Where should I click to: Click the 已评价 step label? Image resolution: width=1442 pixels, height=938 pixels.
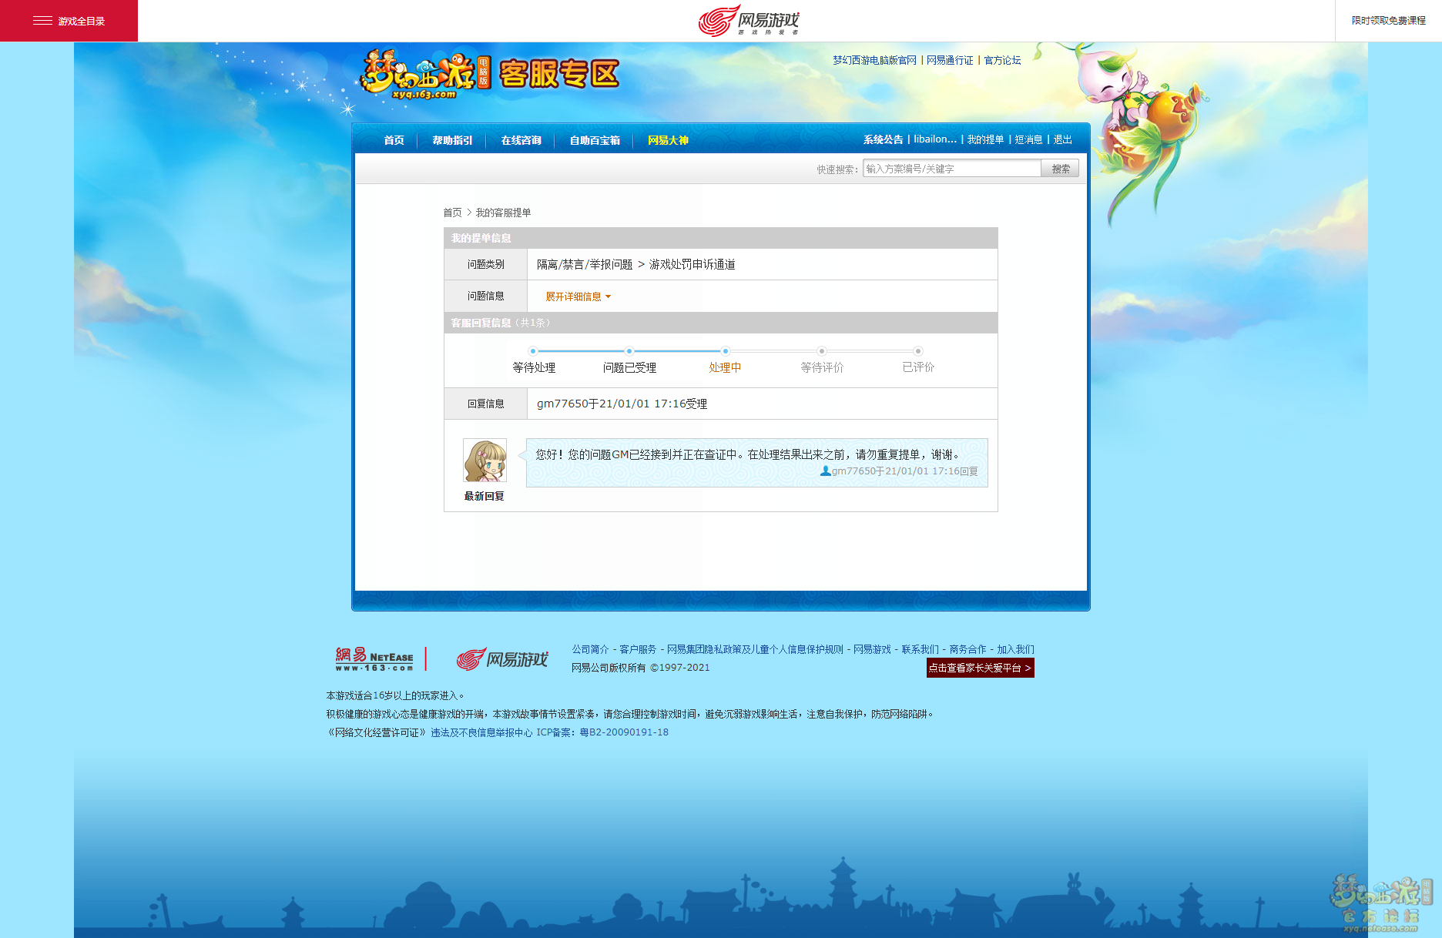coord(918,367)
